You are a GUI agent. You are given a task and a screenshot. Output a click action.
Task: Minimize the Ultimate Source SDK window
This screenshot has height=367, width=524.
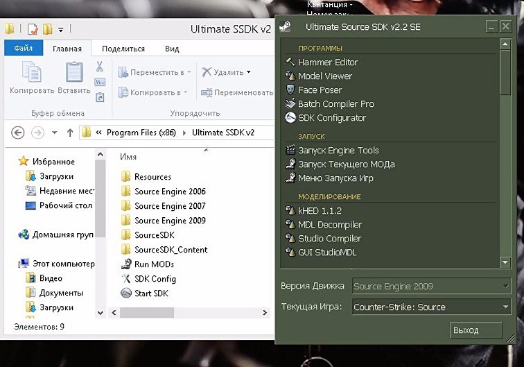491,26
